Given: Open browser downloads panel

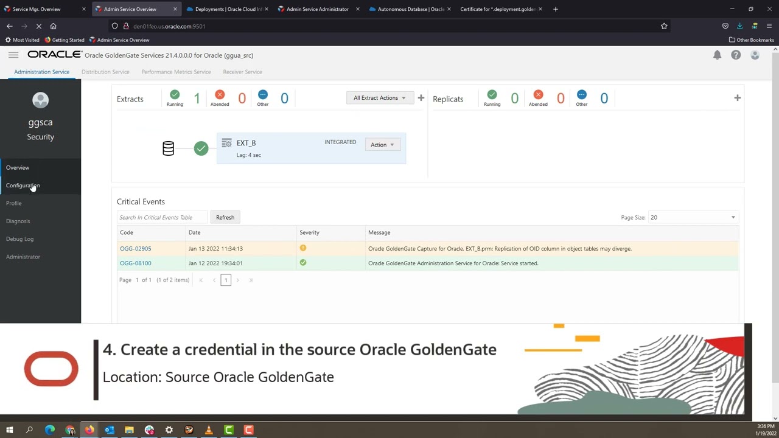Looking at the screenshot, I should (x=739, y=26).
